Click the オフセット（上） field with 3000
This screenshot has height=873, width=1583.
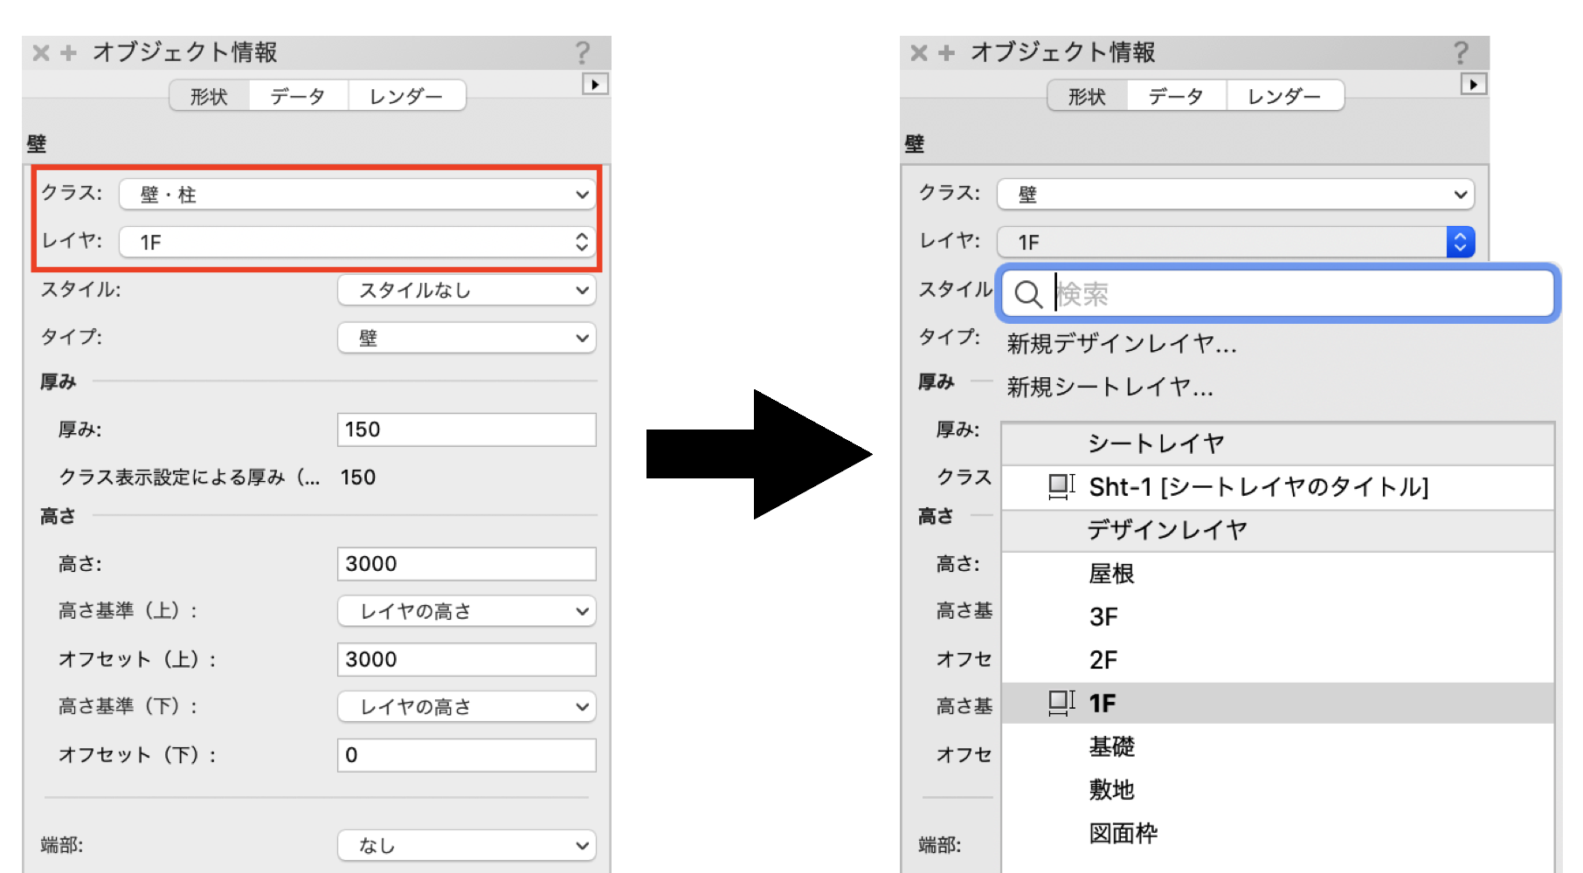(x=467, y=659)
